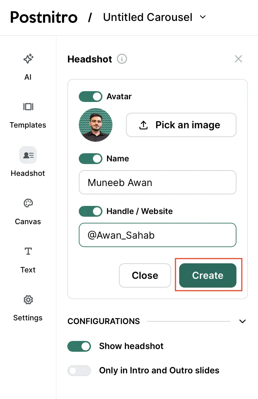Switch off the Handle / Website toggle
Screen dimensions: 258x399
click(x=90, y=211)
